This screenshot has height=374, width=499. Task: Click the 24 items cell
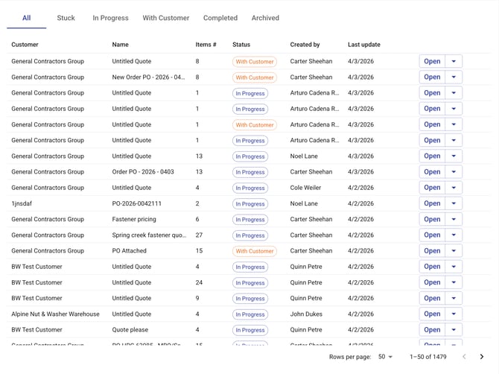pos(199,282)
